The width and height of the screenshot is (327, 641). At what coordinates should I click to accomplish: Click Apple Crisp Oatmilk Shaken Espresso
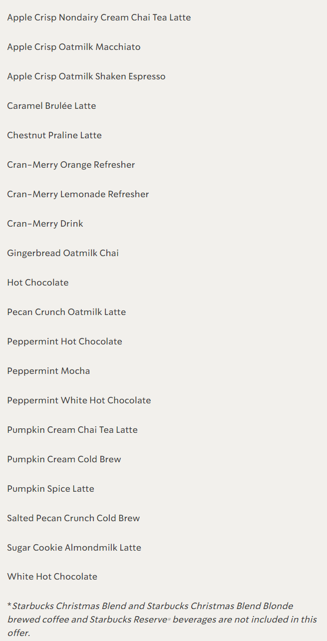tap(86, 76)
